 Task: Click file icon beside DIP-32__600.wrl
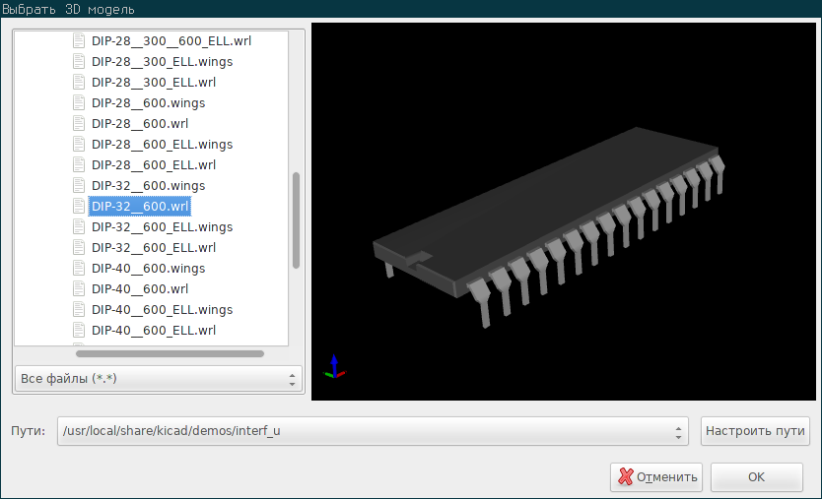click(x=79, y=207)
